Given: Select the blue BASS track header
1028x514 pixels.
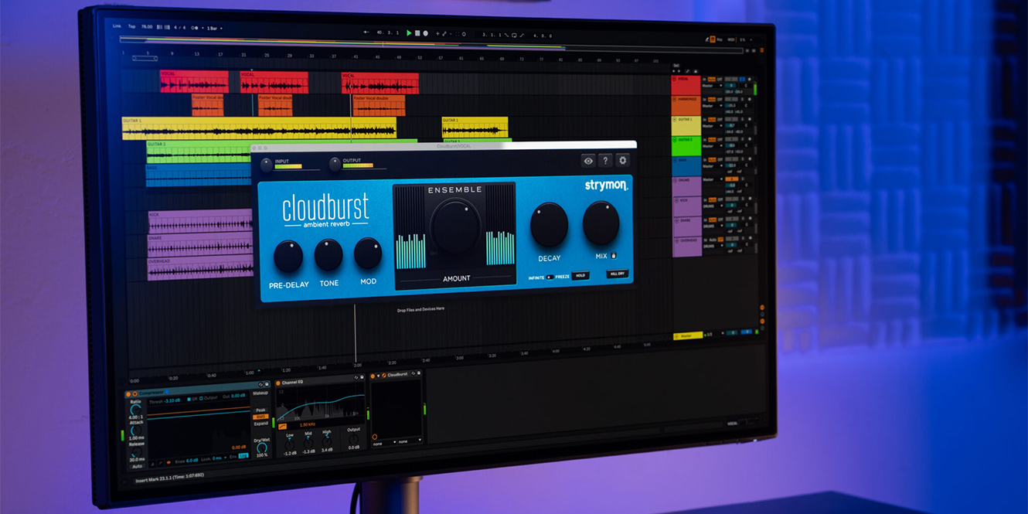Looking at the screenshot, I should point(686,165).
